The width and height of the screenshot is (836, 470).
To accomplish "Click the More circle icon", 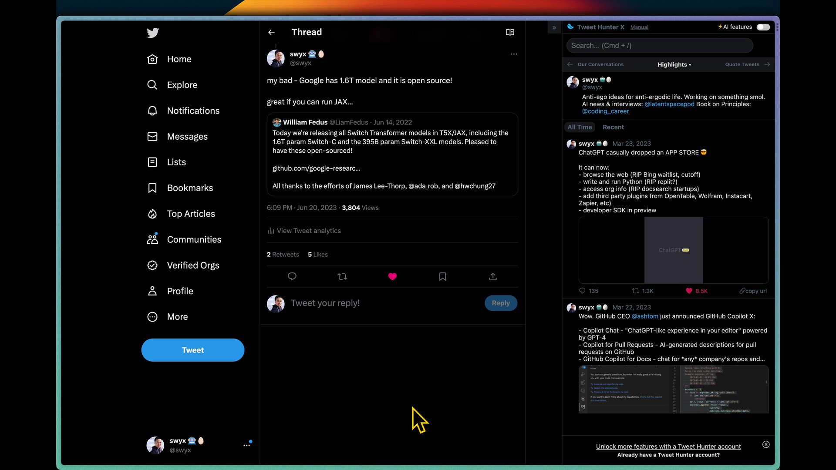I will coord(152,317).
